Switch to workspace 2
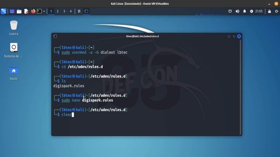The width and height of the screenshot is (280, 157). coord(57,11)
